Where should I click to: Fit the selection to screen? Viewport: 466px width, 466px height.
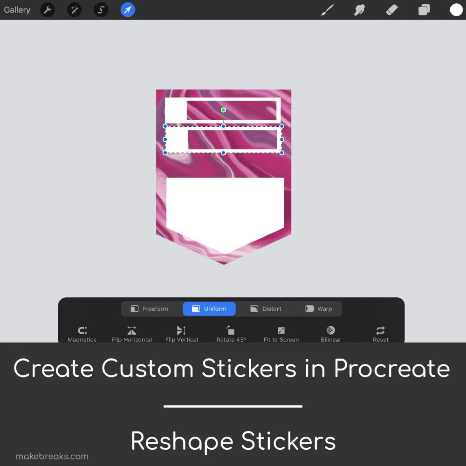coord(281,334)
